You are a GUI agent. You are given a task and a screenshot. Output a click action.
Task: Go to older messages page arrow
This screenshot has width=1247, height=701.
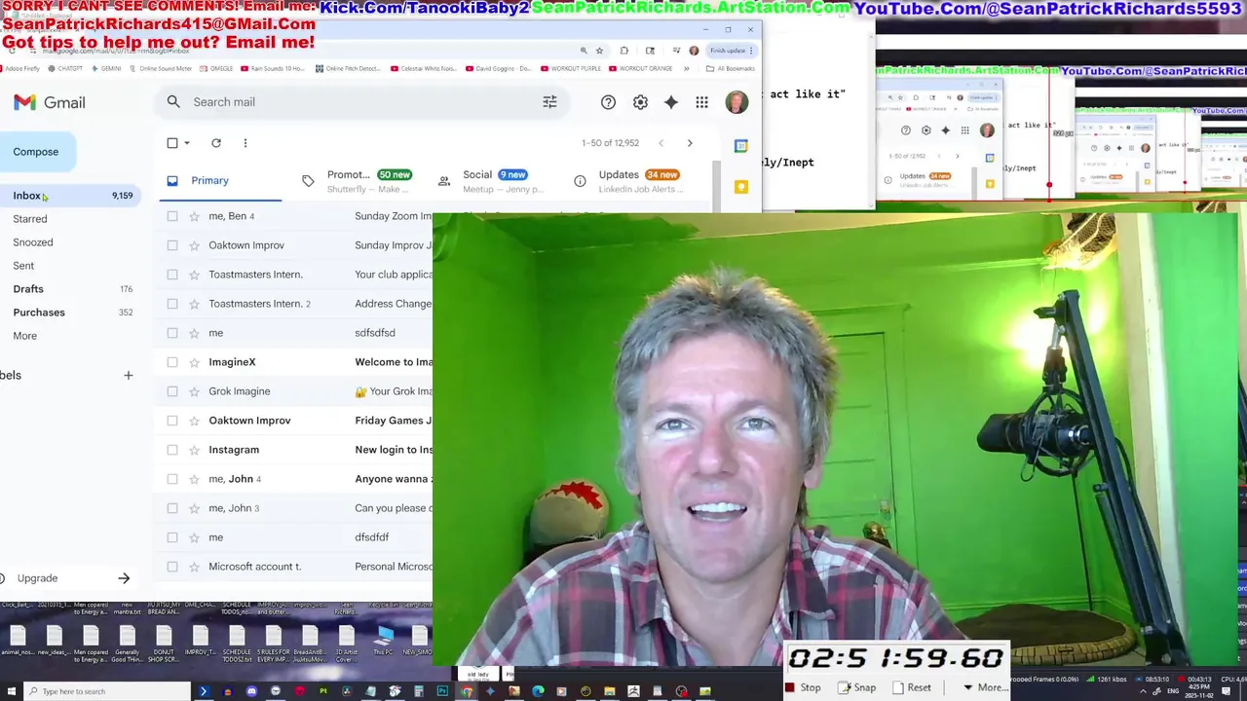tap(690, 143)
